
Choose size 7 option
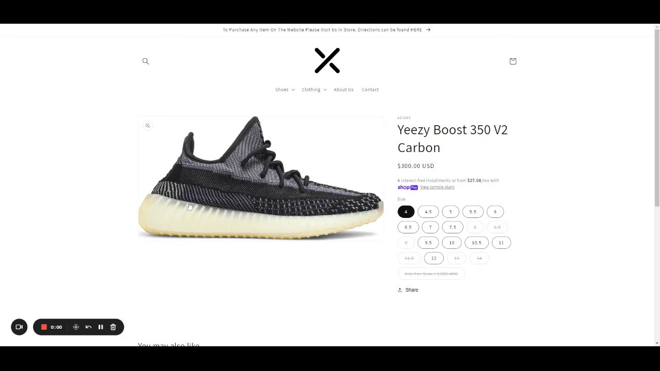(430, 227)
